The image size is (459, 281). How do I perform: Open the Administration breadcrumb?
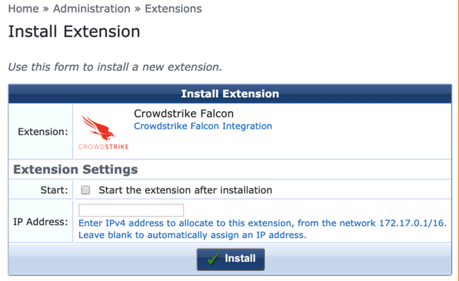91,9
